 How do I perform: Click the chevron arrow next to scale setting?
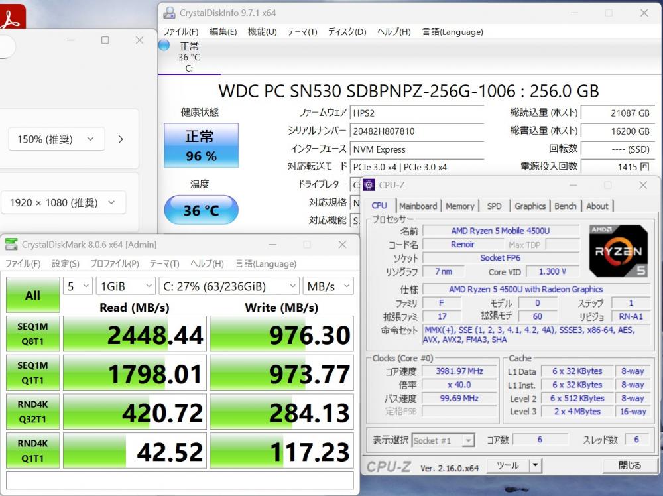click(121, 139)
